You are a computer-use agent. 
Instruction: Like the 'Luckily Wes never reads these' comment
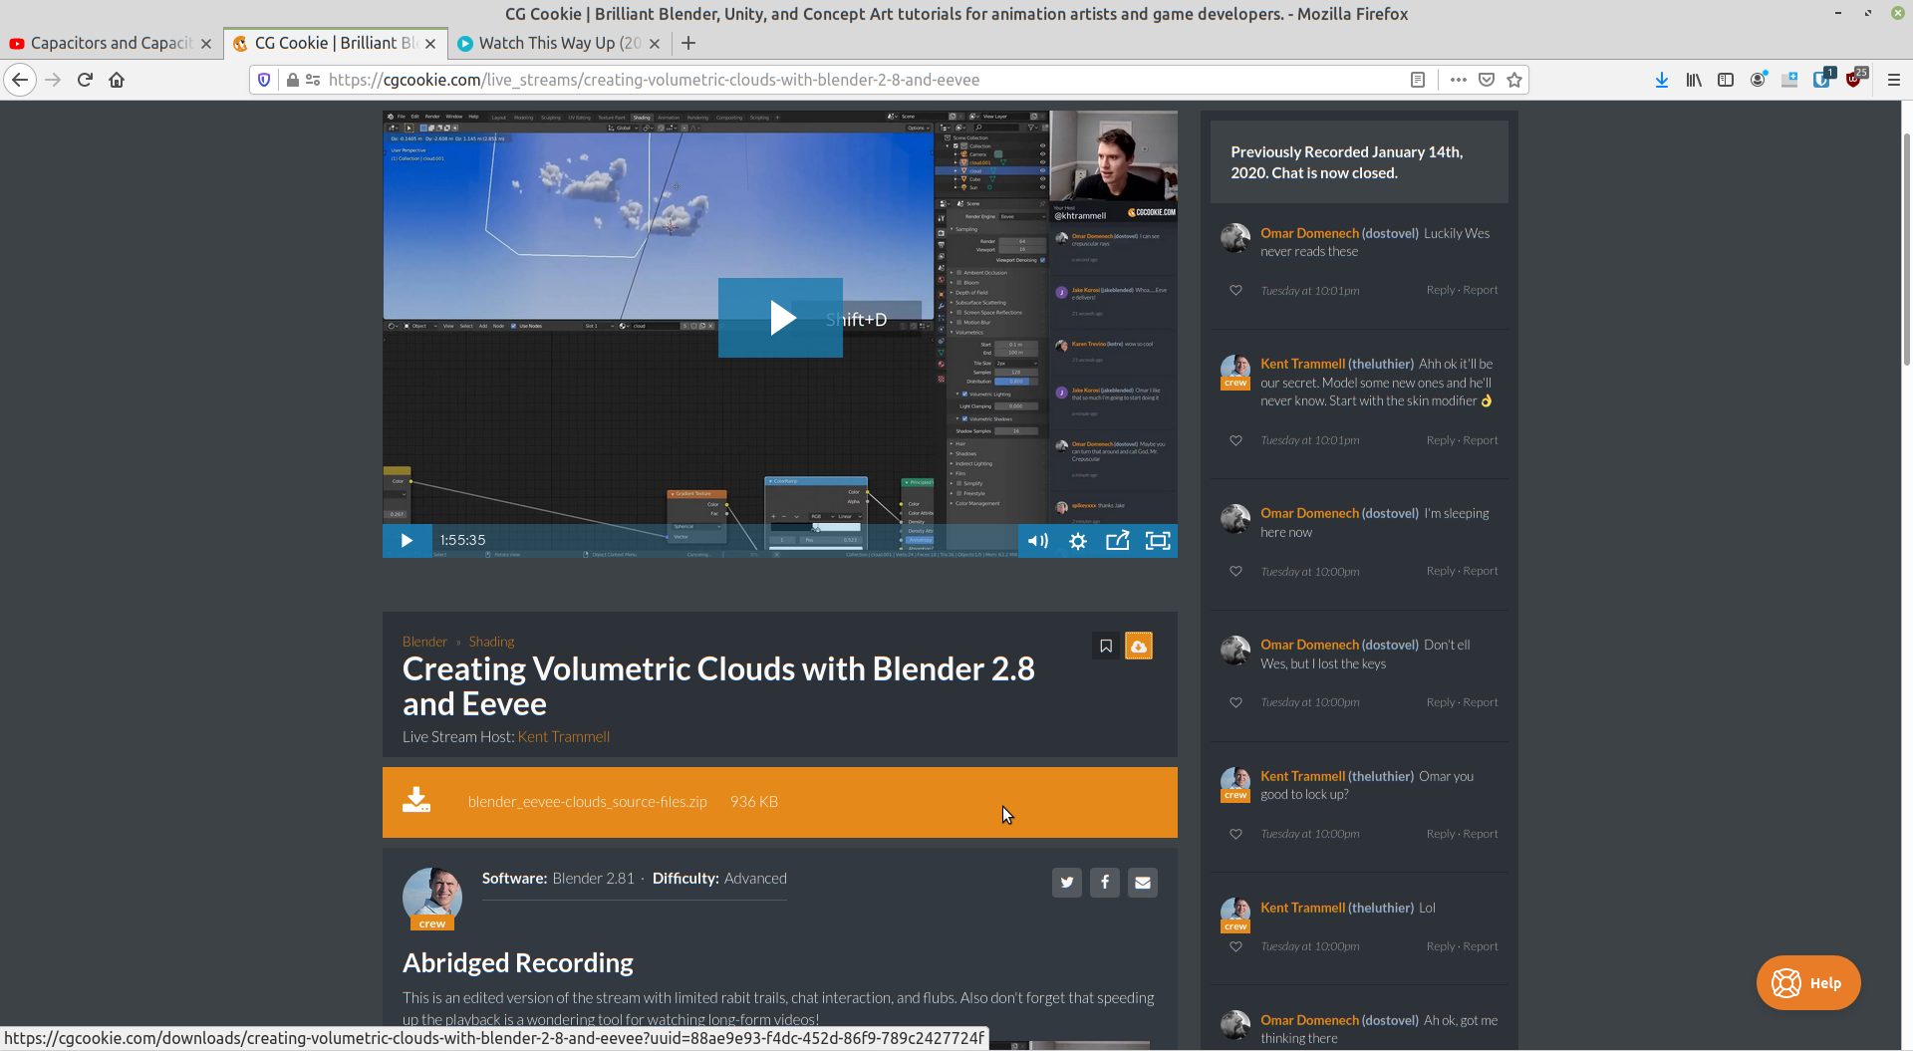click(x=1235, y=291)
